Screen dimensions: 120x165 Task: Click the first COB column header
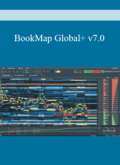pos(107,78)
